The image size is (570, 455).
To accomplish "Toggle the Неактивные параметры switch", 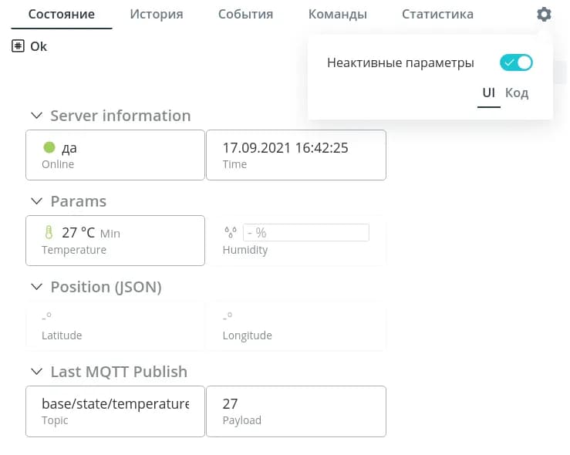I will [x=516, y=62].
